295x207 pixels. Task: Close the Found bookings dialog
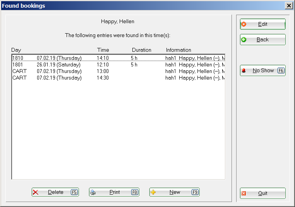pos(289,6)
